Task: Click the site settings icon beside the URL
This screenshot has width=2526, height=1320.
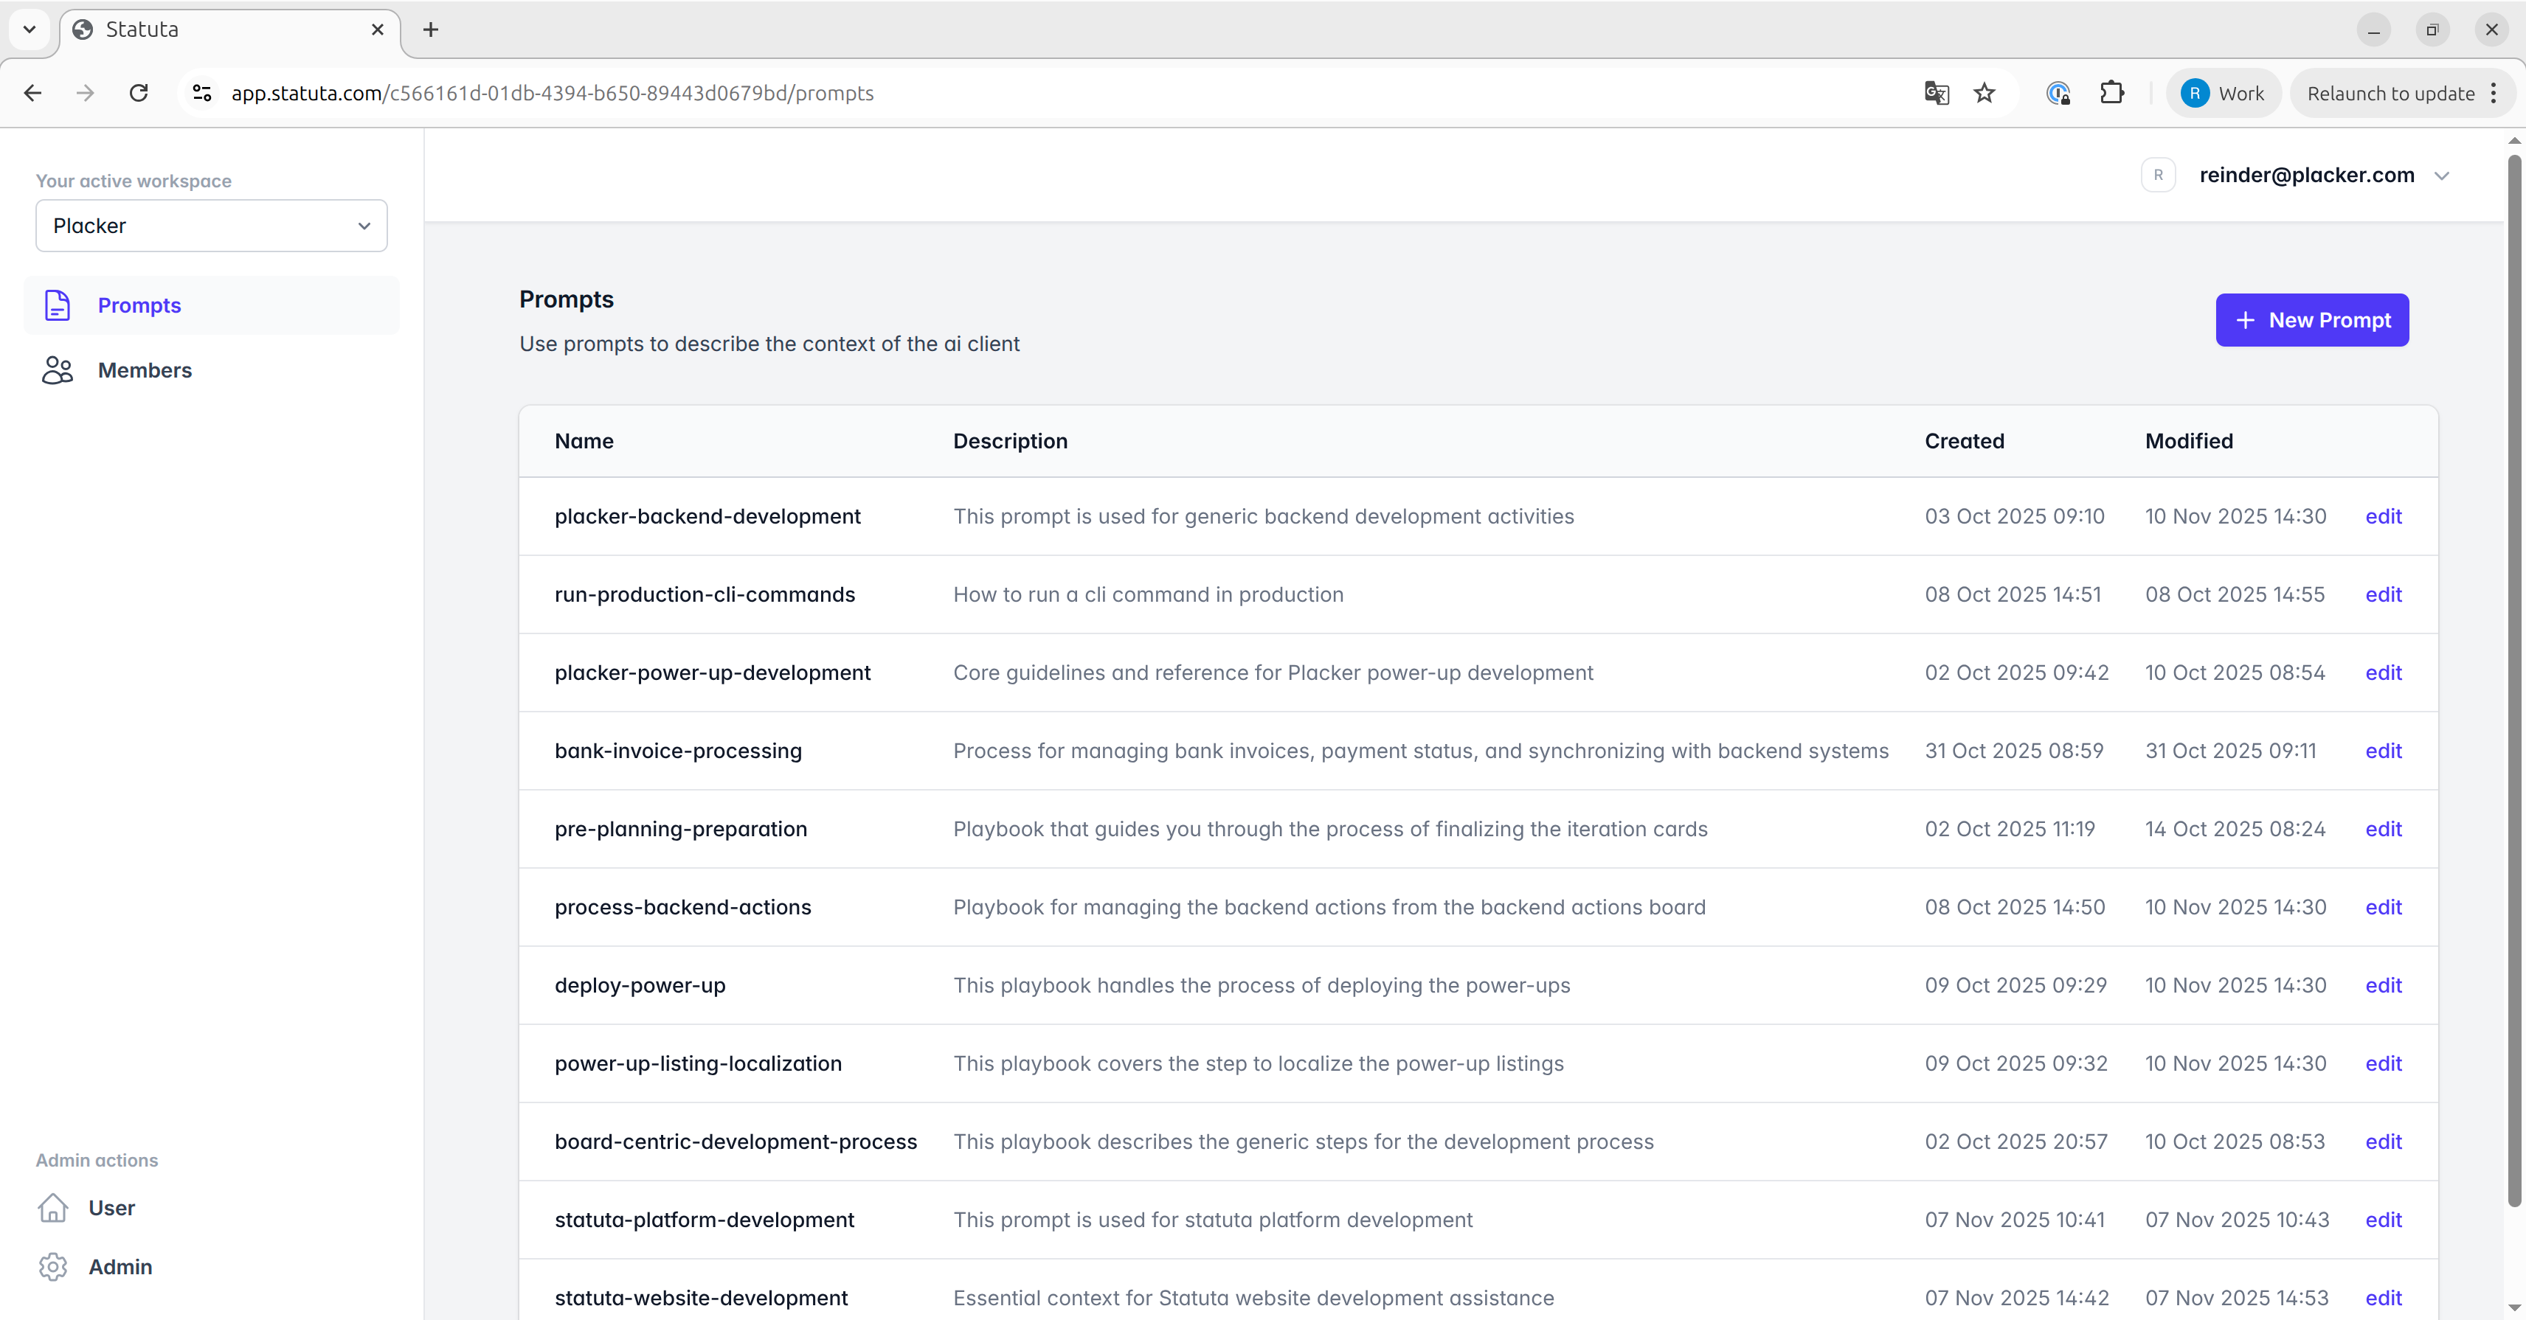Action: coord(201,92)
